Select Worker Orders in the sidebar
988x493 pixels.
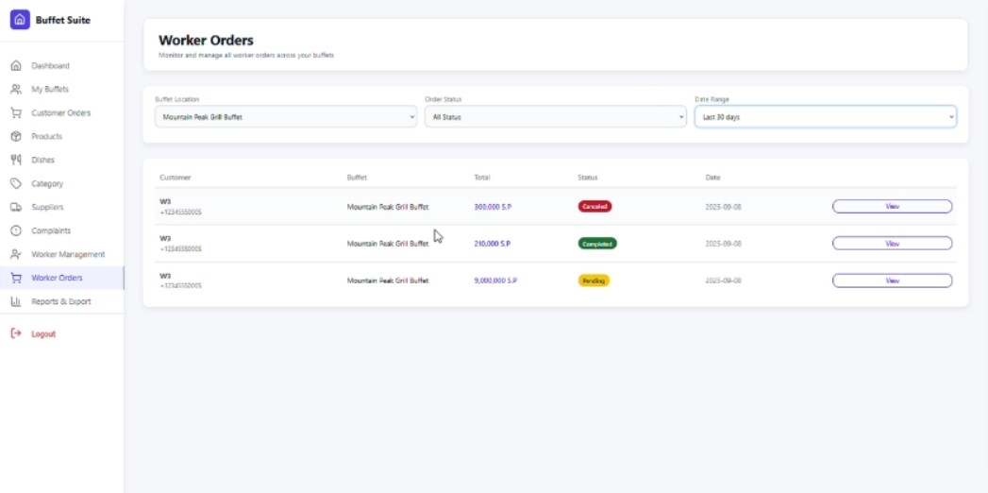(57, 279)
